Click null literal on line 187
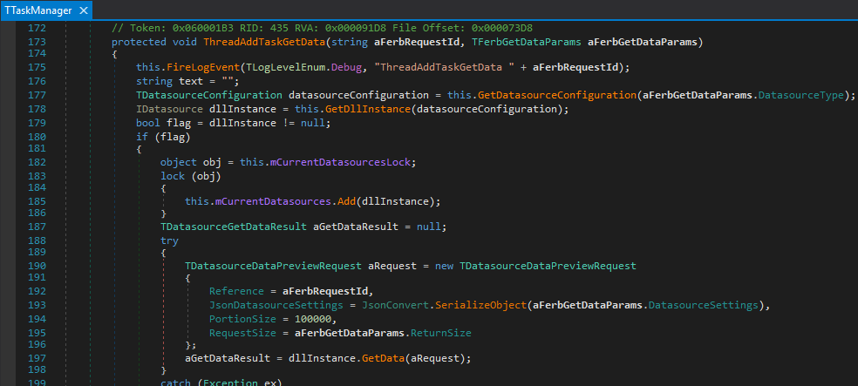Image resolution: width=858 pixels, height=386 pixels. pyautogui.click(x=429, y=227)
